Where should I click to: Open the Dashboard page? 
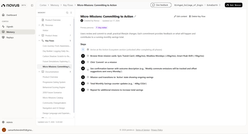tap(11, 15)
